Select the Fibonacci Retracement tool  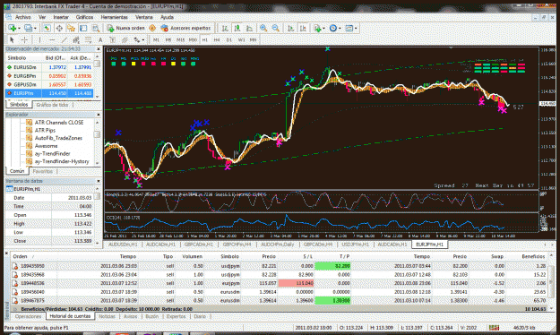pyautogui.click(x=88, y=39)
